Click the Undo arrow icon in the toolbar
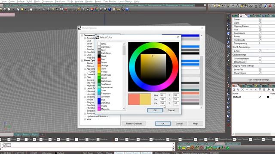 click(27, 9)
